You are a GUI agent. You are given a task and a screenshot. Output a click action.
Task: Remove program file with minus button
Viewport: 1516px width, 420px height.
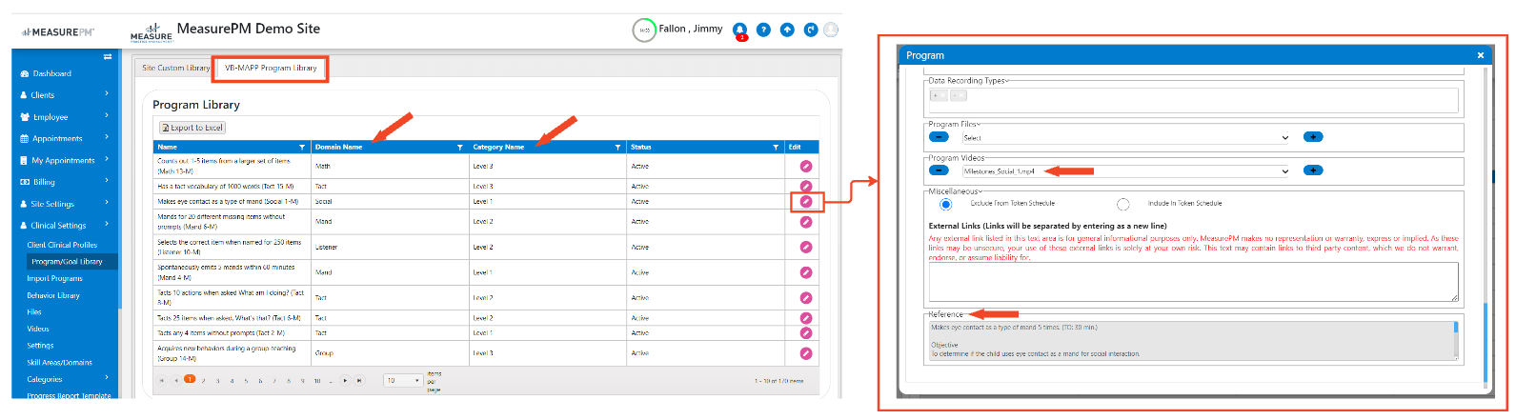click(939, 137)
